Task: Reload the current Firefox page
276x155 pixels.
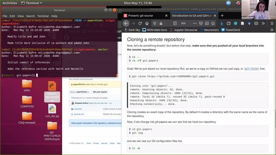Action: 140,23
